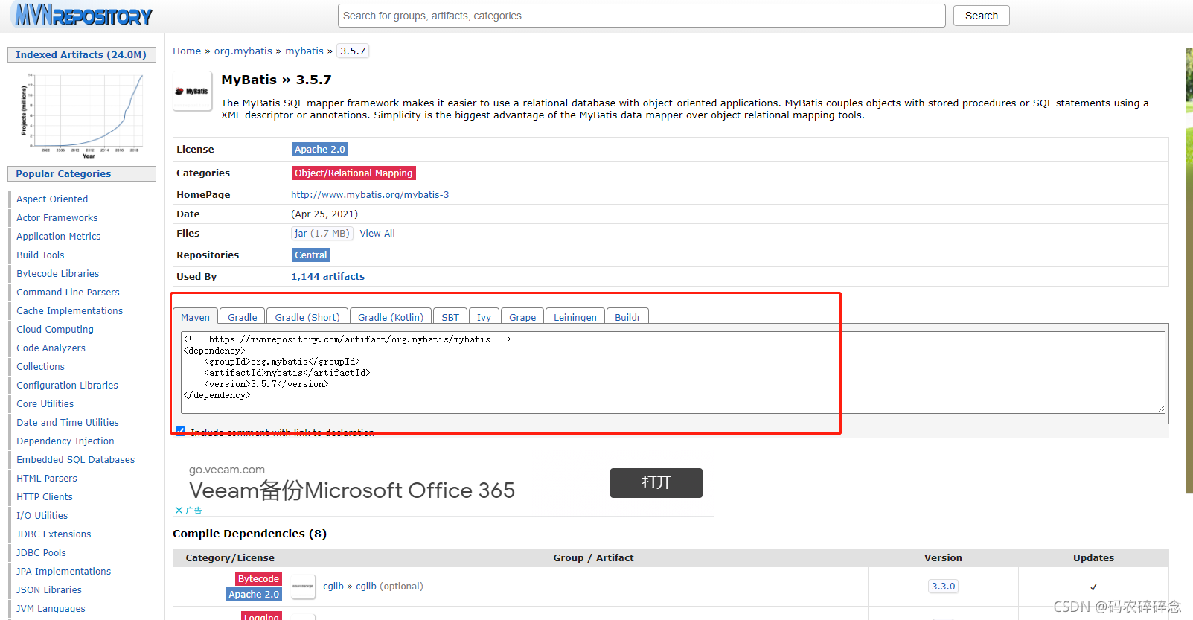This screenshot has height=620, width=1193.
Task: Click cglib version 3.3.0 link
Action: [943, 587]
